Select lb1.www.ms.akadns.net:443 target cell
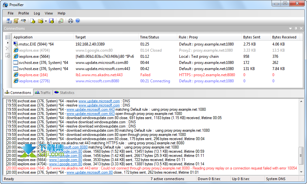This screenshot has height=184, width=307. tap(99, 75)
